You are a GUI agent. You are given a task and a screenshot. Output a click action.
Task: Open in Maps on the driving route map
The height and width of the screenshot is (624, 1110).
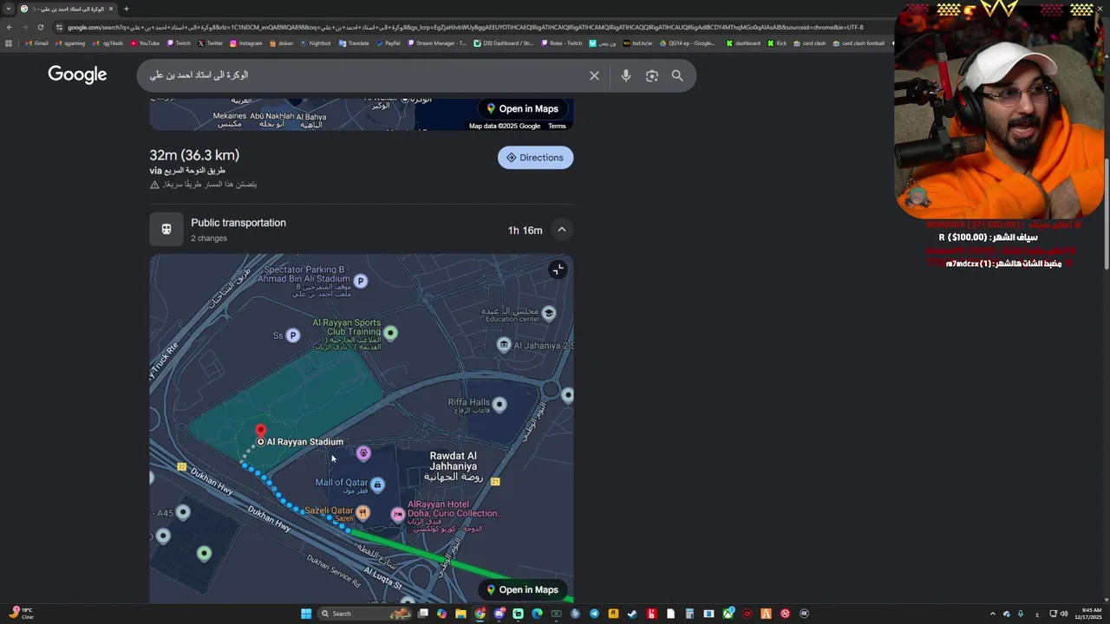point(522,108)
